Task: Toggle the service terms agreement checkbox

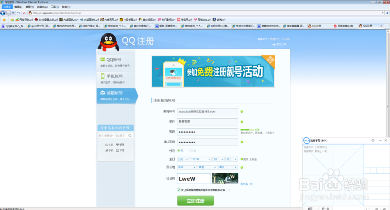Action: pyautogui.click(x=179, y=190)
